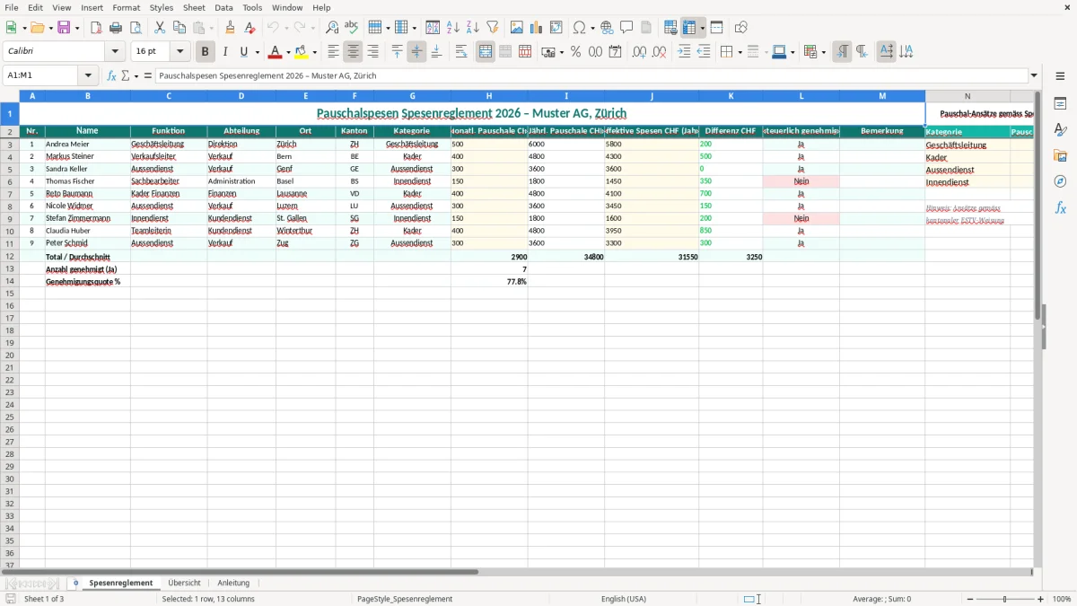The image size is (1077, 606).
Task: Open Conditional Formatting dropdown arrow
Action: click(x=823, y=52)
